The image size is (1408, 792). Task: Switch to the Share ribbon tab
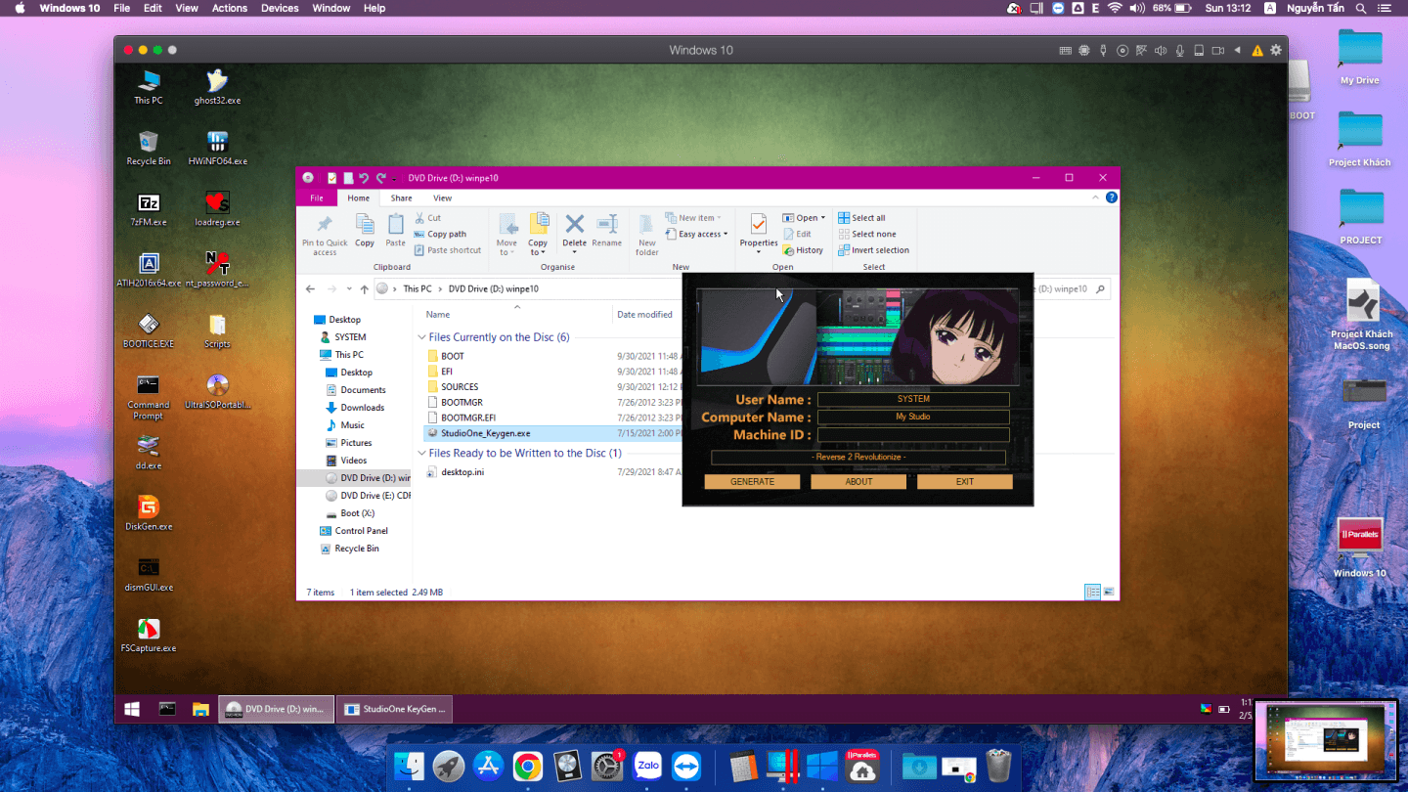[401, 198]
